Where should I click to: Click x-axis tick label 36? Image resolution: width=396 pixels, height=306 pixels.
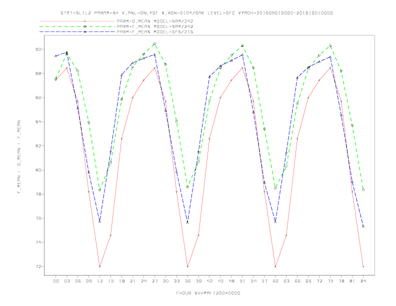[x=187, y=281]
